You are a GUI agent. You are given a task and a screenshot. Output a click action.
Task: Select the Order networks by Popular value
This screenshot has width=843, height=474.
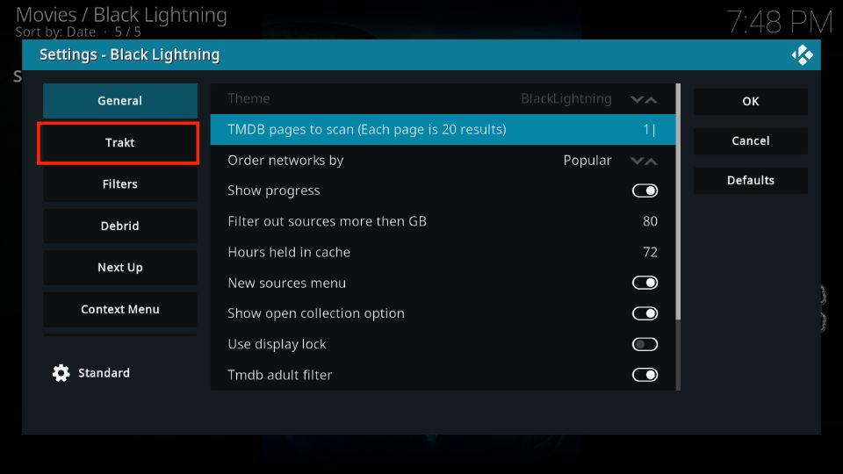click(587, 160)
